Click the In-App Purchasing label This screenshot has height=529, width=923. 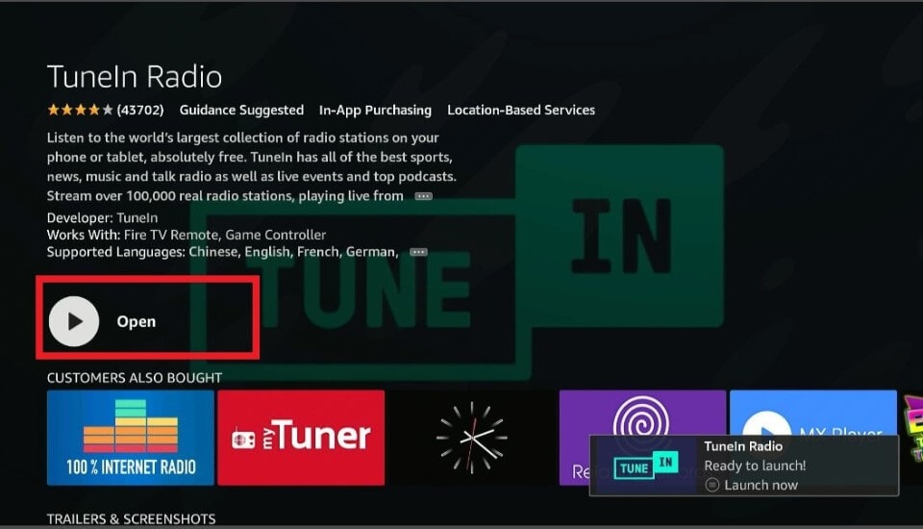coord(375,111)
